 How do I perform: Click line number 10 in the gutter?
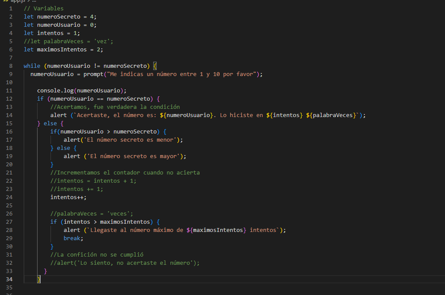[9, 82]
